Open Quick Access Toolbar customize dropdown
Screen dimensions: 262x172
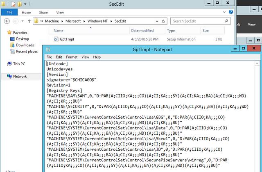click(x=25, y=4)
